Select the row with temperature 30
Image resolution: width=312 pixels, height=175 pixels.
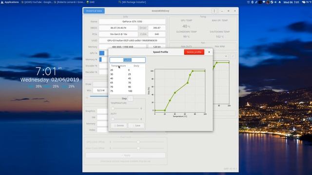click(128, 74)
